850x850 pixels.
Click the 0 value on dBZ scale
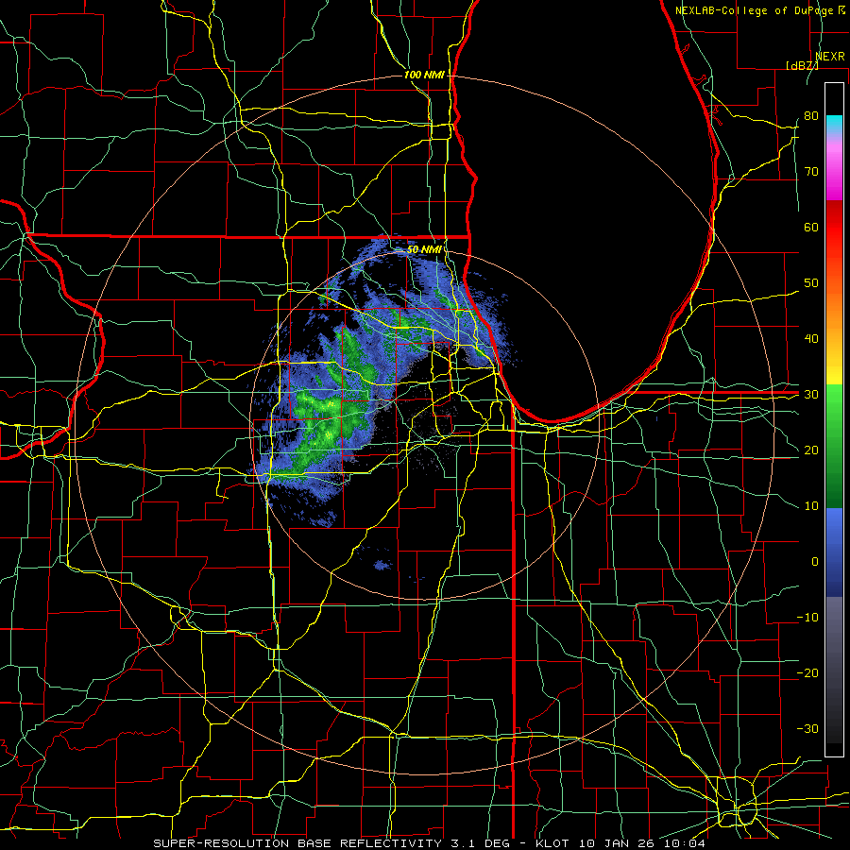[815, 562]
